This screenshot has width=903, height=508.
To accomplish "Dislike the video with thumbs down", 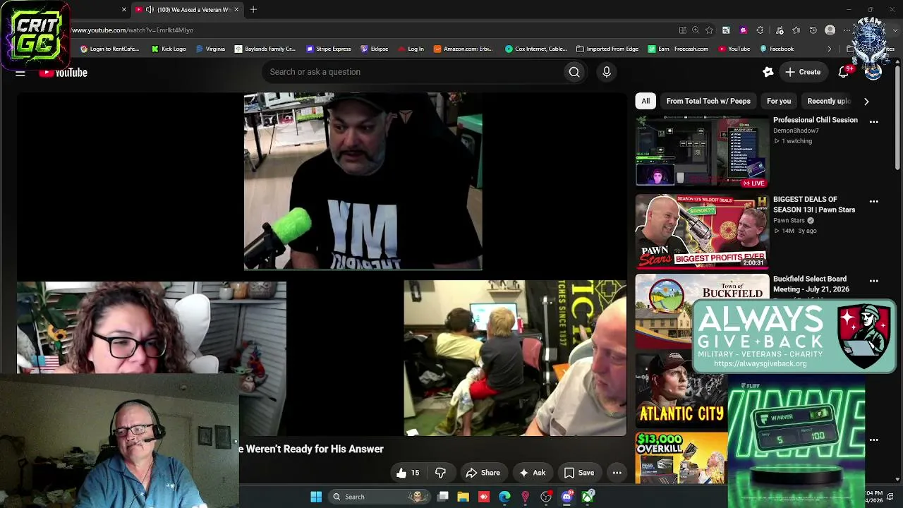I will coord(440,473).
